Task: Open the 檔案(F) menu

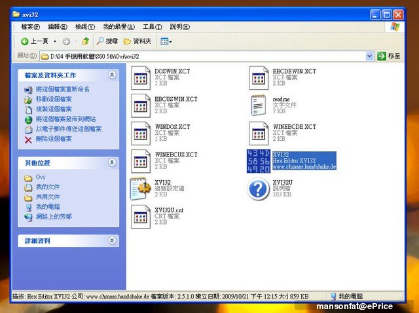Action: tap(30, 27)
